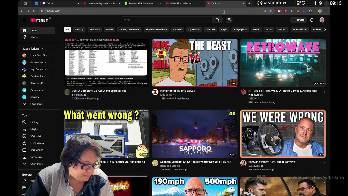Click the youtube.com address bar
The height and width of the screenshot is (196, 348).
151,11
